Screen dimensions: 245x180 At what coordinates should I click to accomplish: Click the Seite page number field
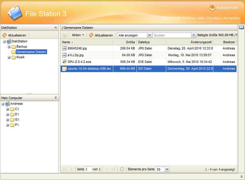point(88,169)
